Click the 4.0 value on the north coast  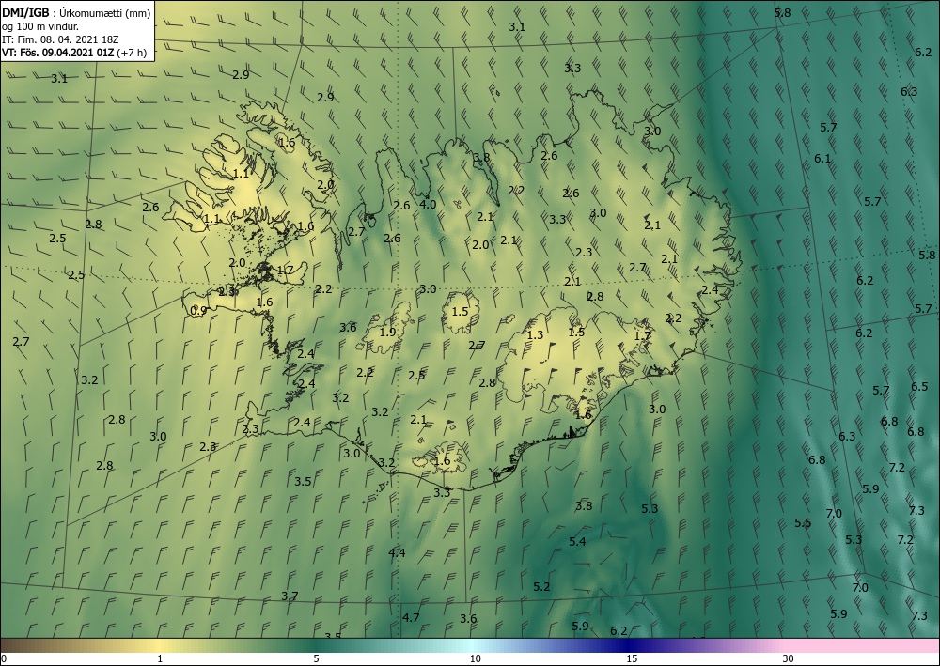(x=428, y=204)
